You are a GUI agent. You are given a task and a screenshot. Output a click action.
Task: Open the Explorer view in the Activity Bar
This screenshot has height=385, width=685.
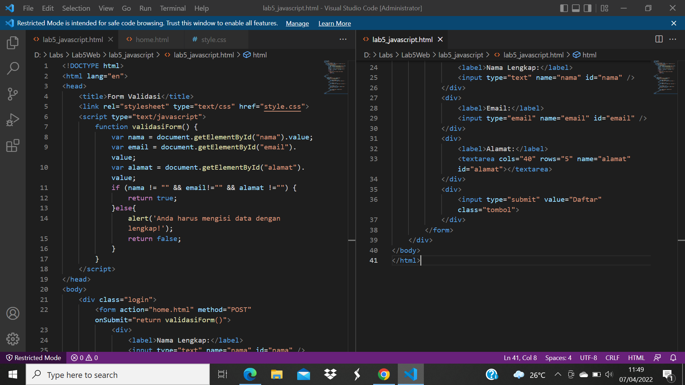pos(13,42)
